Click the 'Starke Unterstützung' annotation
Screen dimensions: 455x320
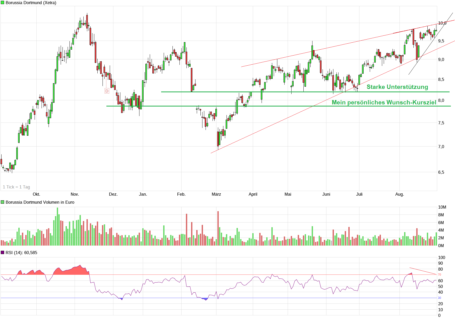coord(397,87)
